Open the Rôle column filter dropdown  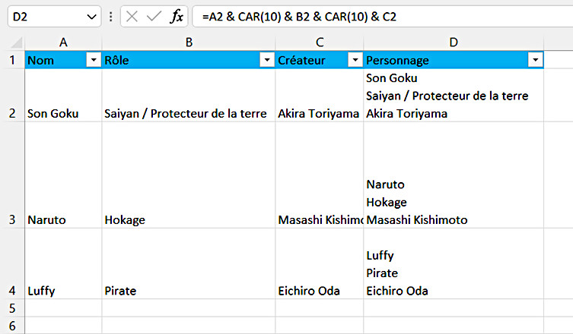coord(266,60)
